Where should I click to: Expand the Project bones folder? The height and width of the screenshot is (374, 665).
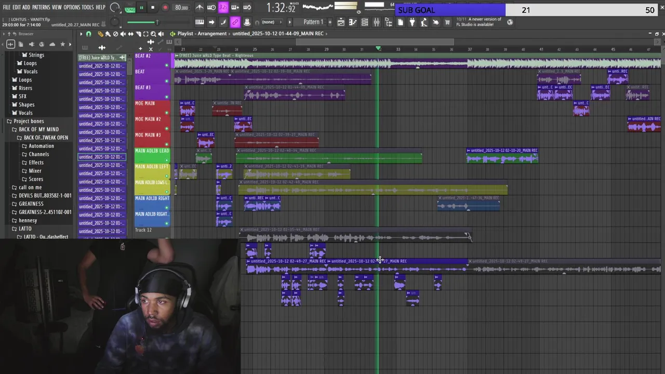29,121
